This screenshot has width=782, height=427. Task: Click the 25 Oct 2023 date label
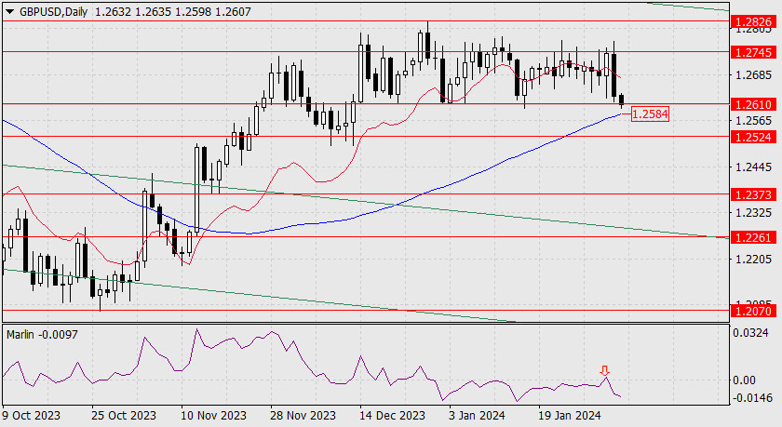(124, 415)
